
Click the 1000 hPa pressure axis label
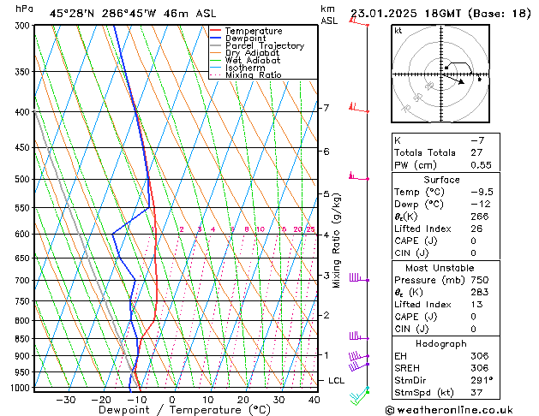point(21,388)
